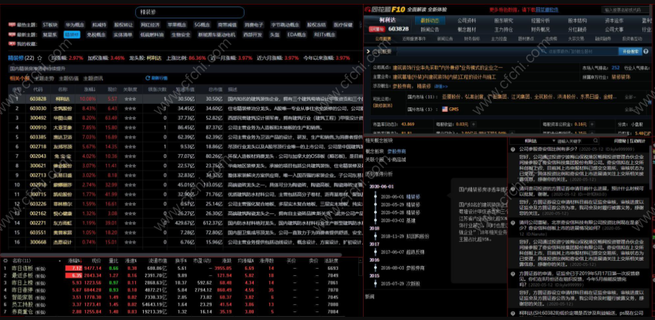Click the red 最热主题 tag icon
The height and width of the screenshot is (320, 655).
click(x=12, y=25)
